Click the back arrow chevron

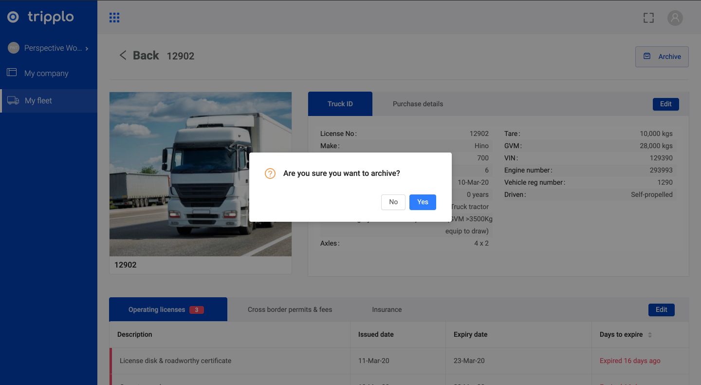coord(123,56)
